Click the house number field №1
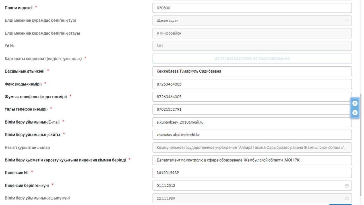 point(252,46)
